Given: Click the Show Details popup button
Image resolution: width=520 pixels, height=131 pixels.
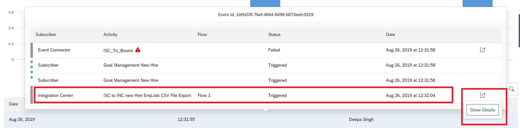Looking at the screenshot, I should [x=482, y=110].
